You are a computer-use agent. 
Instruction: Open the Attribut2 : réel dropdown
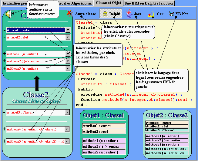68,38
